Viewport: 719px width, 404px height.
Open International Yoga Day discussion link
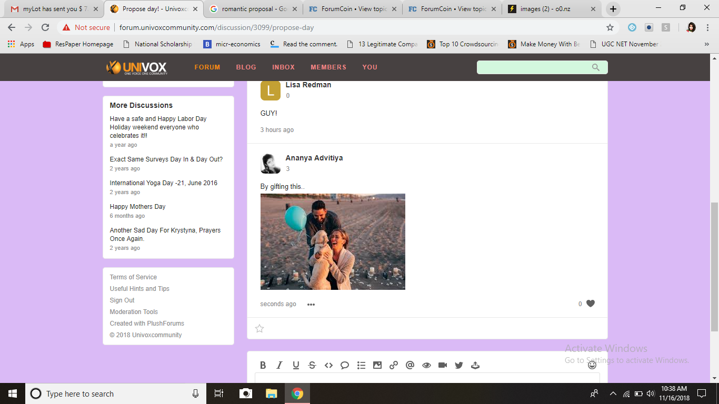[x=164, y=183]
